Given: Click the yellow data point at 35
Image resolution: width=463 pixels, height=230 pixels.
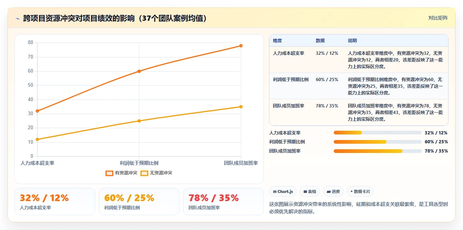Looking at the screenshot, I should [241, 107].
